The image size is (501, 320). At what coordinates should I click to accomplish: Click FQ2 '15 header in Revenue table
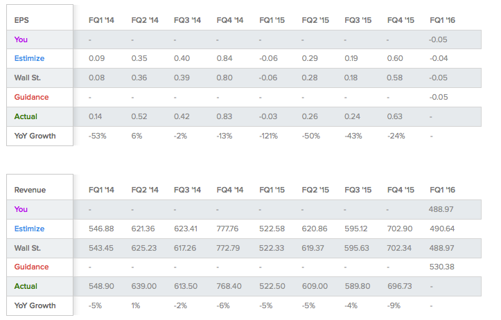pos(315,190)
